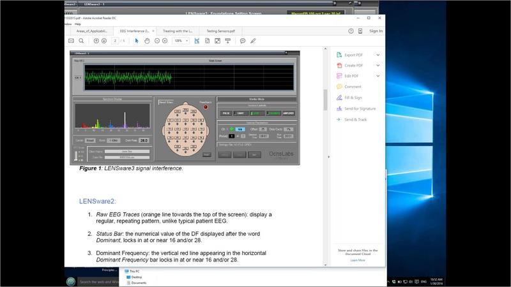The height and width of the screenshot is (287, 511).
Task: Click scroll down arrow of document scrollbar
Action: (325, 265)
